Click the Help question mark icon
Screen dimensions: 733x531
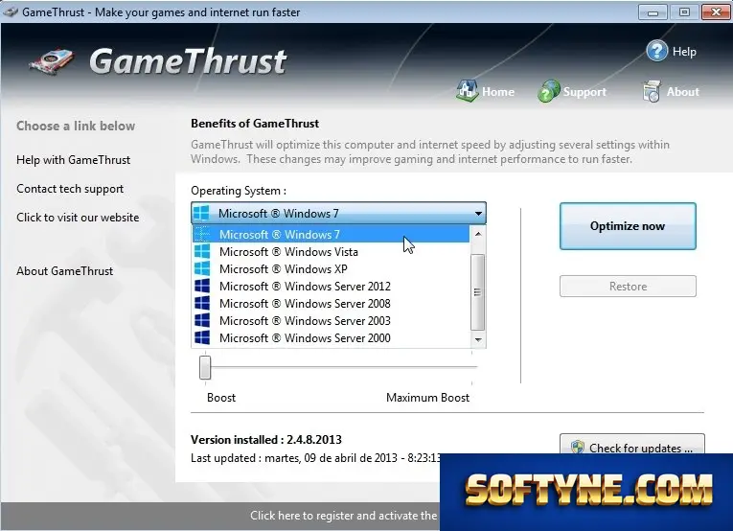656,51
